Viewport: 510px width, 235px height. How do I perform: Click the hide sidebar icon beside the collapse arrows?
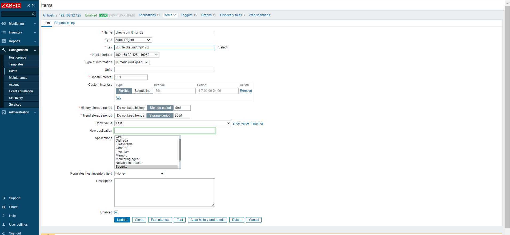tap(34, 6)
